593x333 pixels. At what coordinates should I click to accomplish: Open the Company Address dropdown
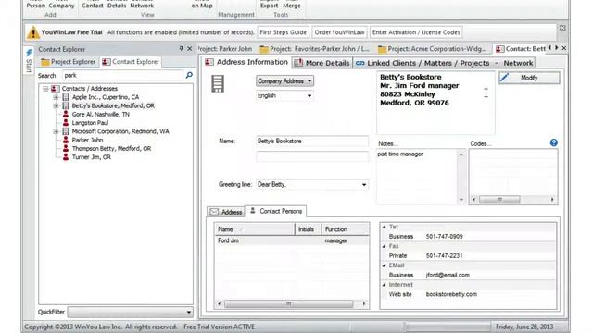(284, 80)
